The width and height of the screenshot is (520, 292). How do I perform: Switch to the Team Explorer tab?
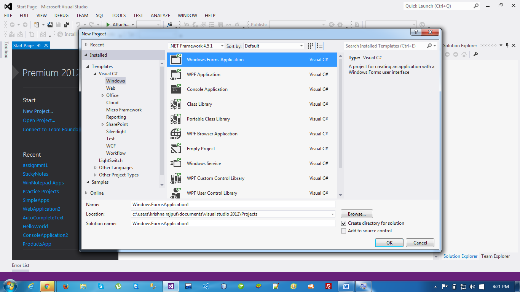[x=495, y=256]
